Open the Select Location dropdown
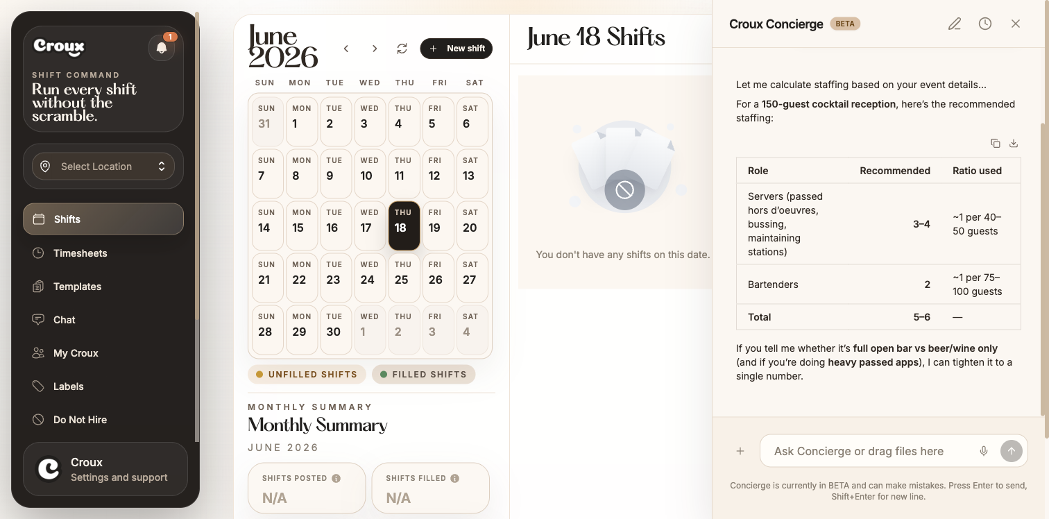1049x519 pixels. coord(103,167)
